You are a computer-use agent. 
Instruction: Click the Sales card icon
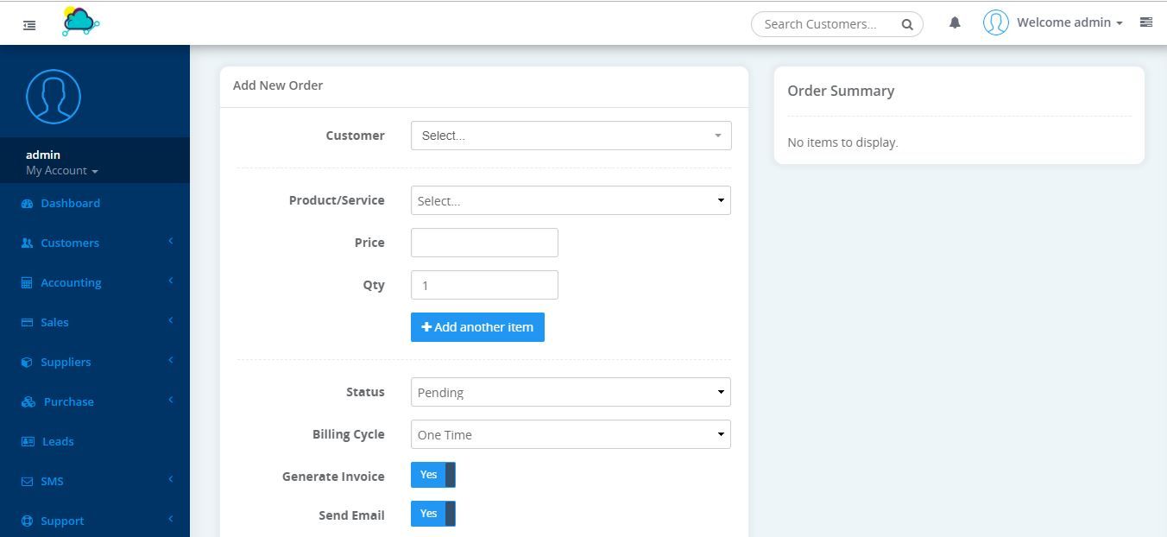(27, 323)
